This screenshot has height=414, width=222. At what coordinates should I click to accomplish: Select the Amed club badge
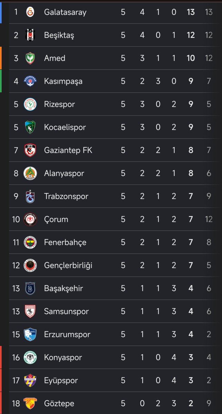tap(30, 58)
